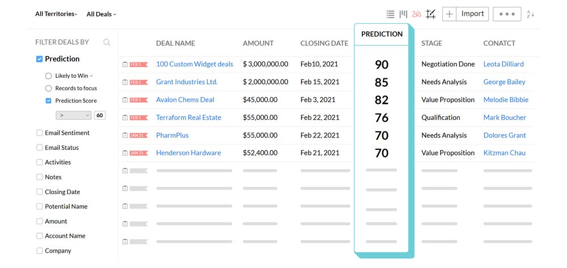Open the Terraform Real Estate deal
Image resolution: width=567 pixels, height=268 pixels.
coord(188,118)
